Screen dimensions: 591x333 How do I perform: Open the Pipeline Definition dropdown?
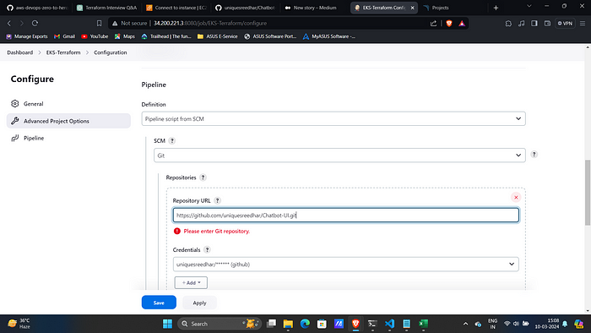(333, 119)
